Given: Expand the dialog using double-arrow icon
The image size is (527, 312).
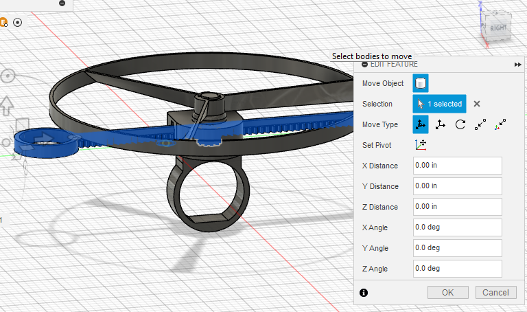Looking at the screenshot, I should pos(517,65).
